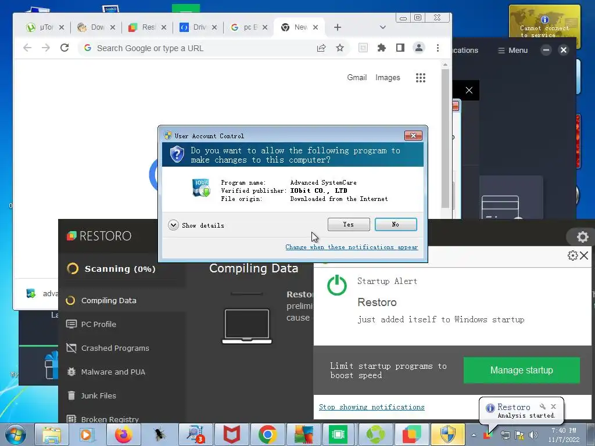Image resolution: width=595 pixels, height=446 pixels.
Task: Select Broken Registry in Restoro sidebar
Action: [x=110, y=419]
